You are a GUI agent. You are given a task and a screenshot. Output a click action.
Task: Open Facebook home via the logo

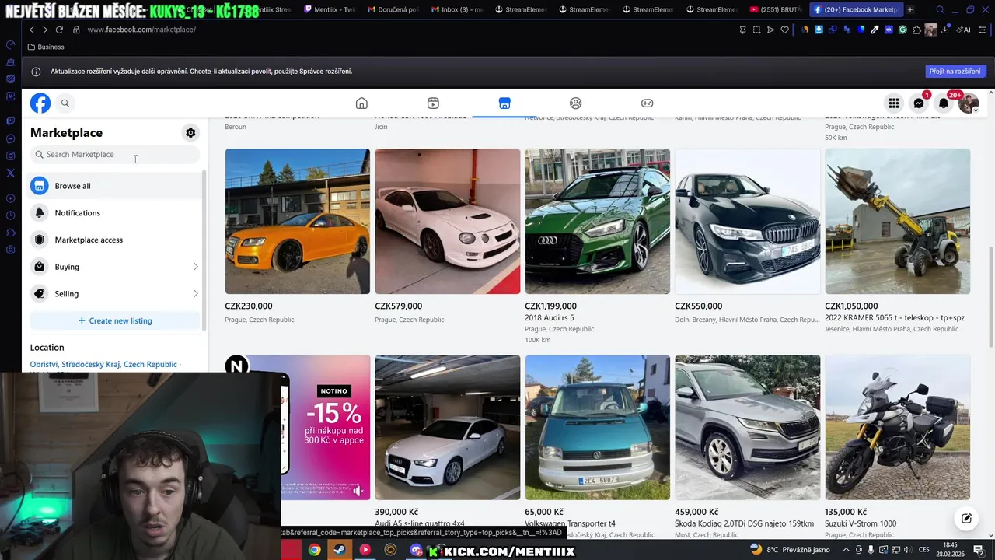(40, 103)
